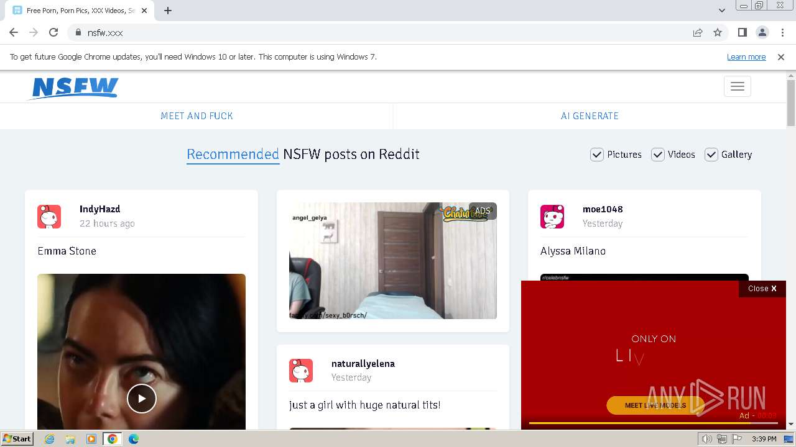Open the IndyHazd username link

(99, 209)
